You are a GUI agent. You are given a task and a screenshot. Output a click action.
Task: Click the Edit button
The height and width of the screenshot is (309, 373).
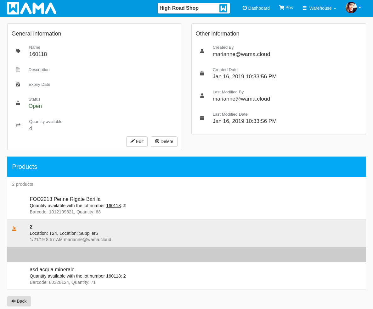(137, 141)
